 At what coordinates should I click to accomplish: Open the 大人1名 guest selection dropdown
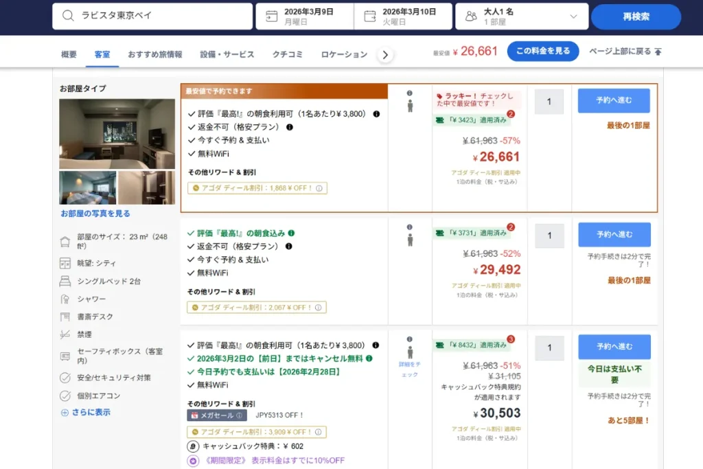coord(575,15)
